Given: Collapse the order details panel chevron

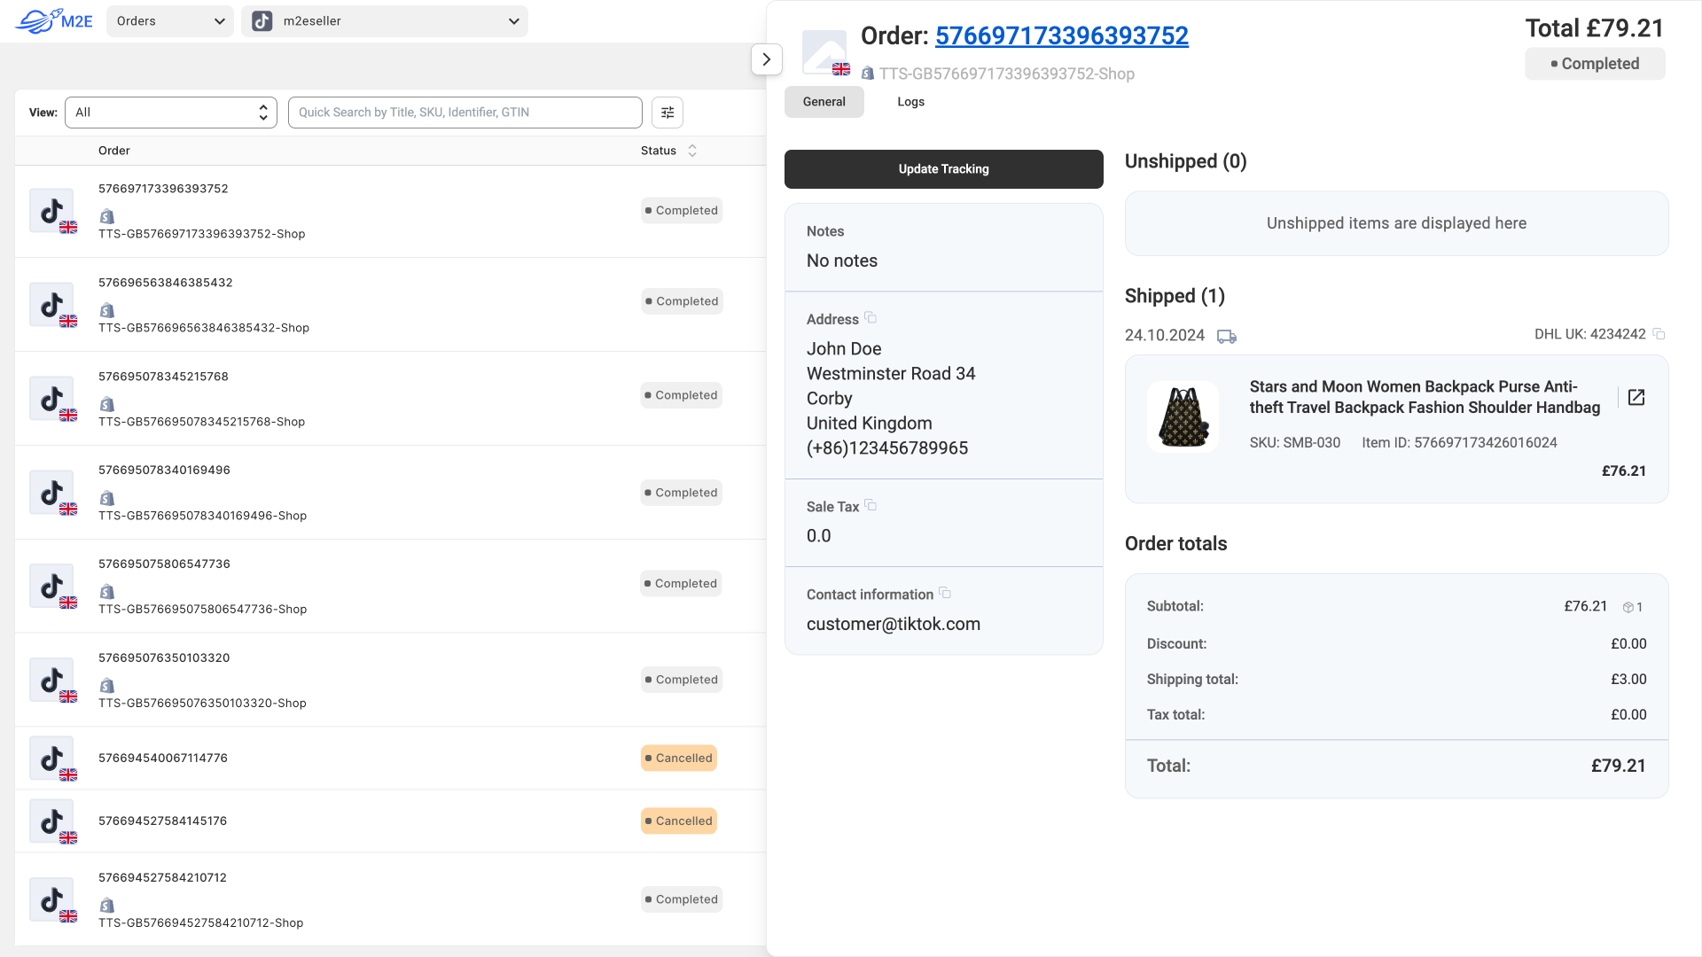Looking at the screenshot, I should click(x=767, y=59).
